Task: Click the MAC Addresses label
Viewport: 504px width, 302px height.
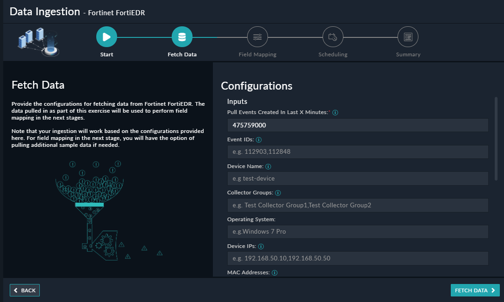Action: point(248,272)
